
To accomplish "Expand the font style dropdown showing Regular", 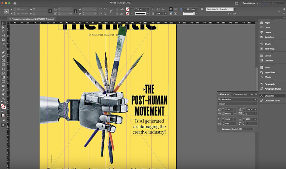I will 255,104.
